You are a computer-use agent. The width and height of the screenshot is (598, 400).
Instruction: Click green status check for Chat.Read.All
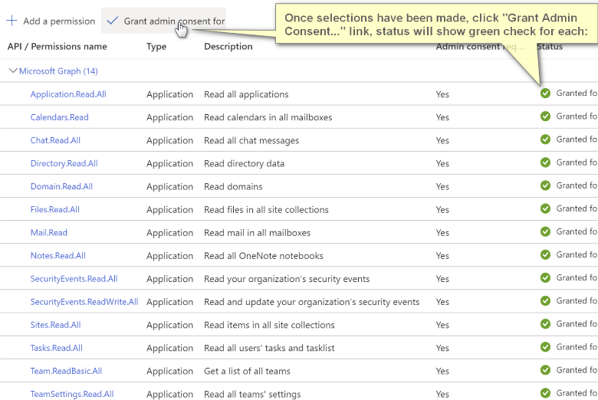click(545, 139)
